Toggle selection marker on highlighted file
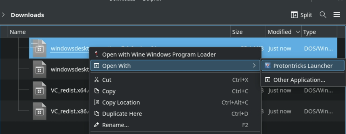 34,44
